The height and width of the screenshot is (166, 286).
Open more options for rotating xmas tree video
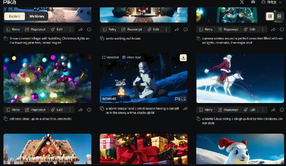point(263,29)
